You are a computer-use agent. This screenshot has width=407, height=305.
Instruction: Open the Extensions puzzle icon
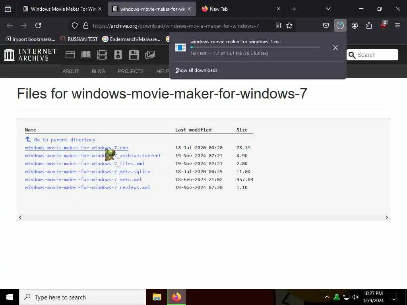tap(369, 25)
